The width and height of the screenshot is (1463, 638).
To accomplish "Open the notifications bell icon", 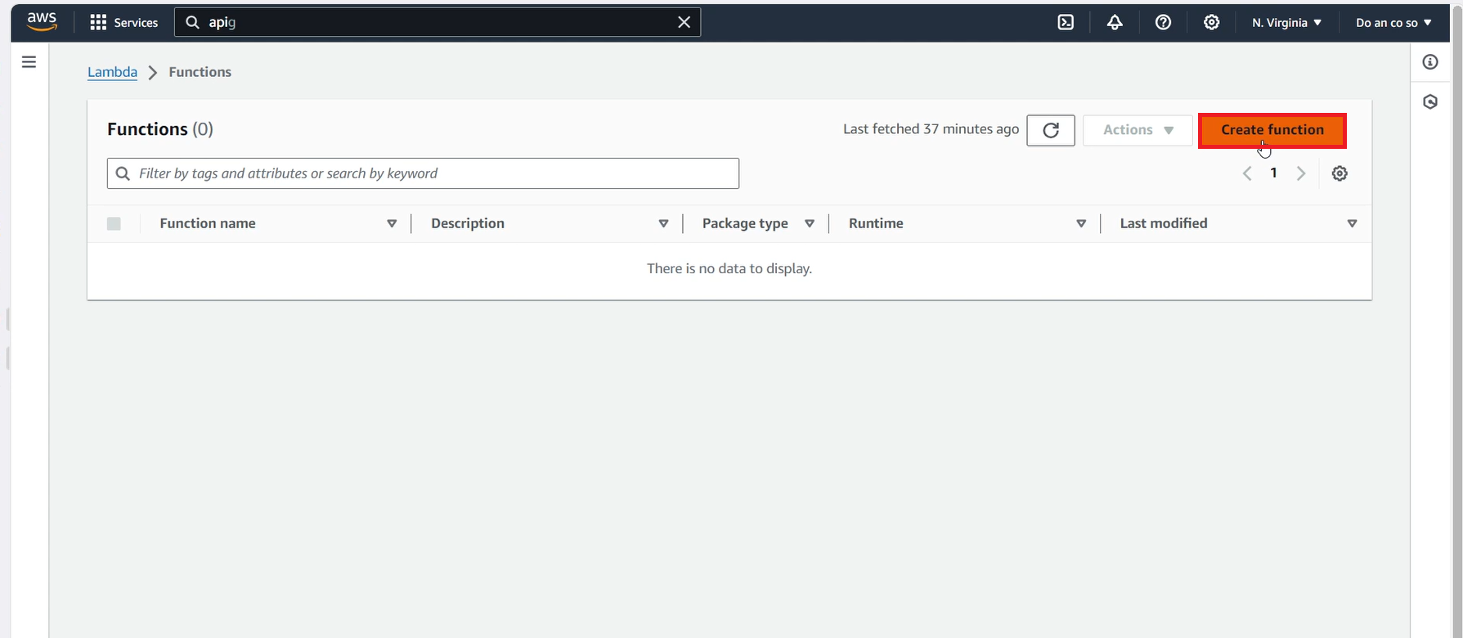I will tap(1115, 22).
